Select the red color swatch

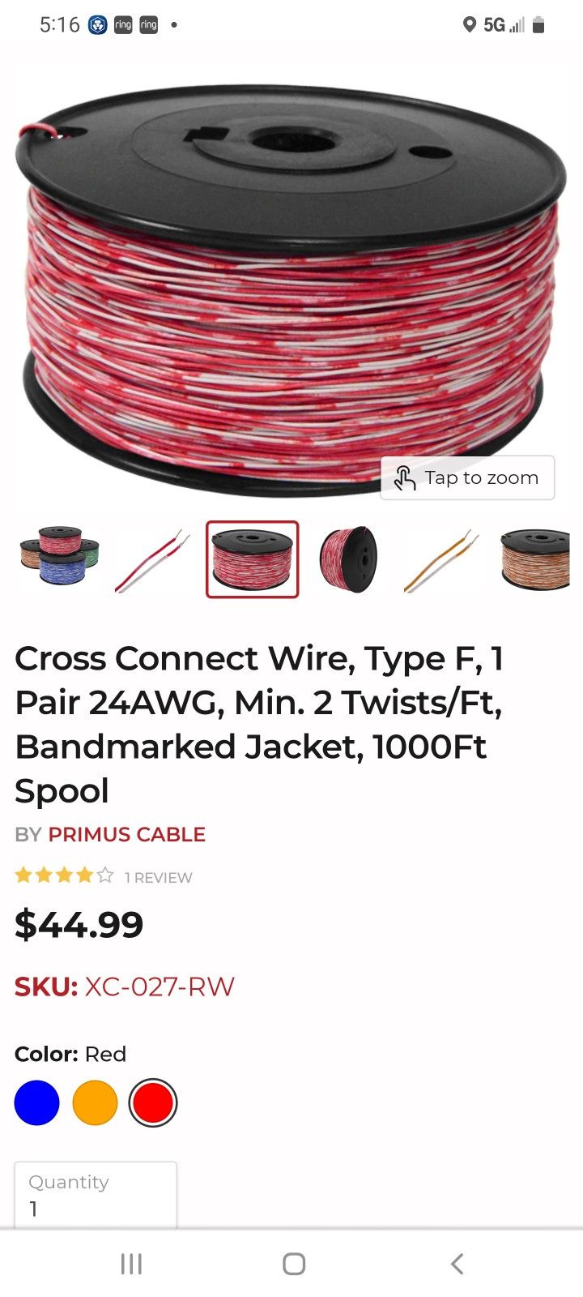point(153,1102)
